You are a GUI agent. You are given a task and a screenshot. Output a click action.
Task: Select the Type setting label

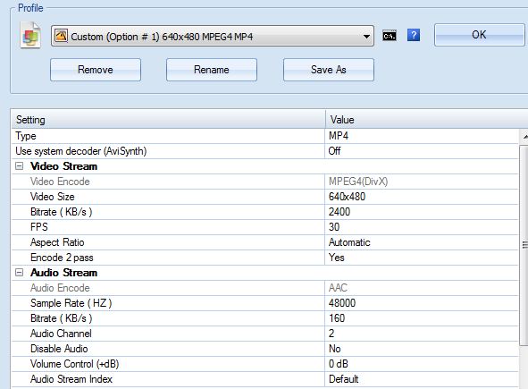(26, 136)
